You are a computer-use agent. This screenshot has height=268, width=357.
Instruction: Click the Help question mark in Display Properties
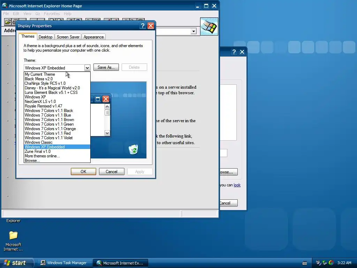143,26
